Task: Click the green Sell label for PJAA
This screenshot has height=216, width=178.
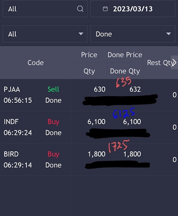Action: pyautogui.click(x=53, y=89)
